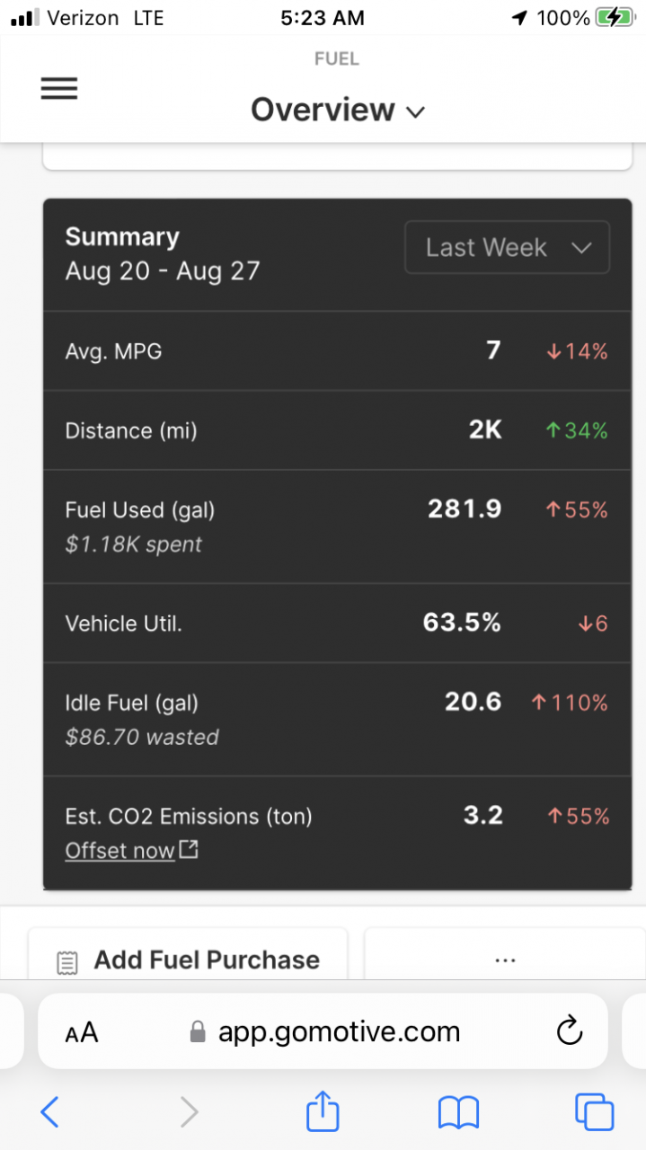Image resolution: width=646 pixels, height=1150 pixels.
Task: Open the AA reader text options
Action: coord(81,1033)
